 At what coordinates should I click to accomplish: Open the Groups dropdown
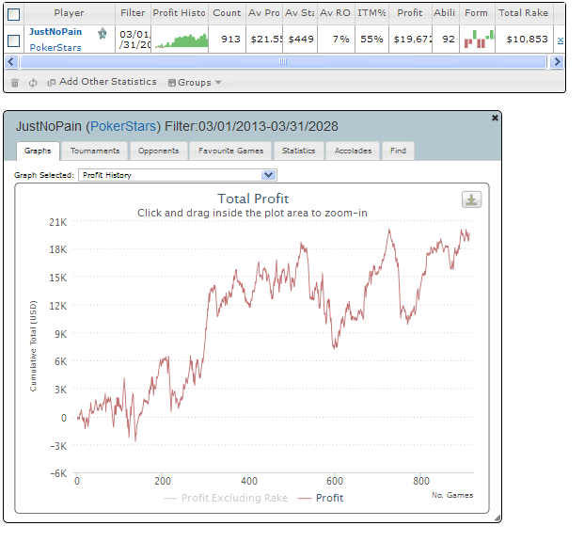[x=195, y=83]
